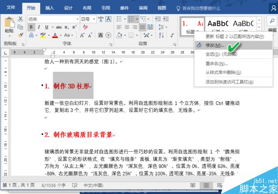Click the phonetic guide wén icon

pos(101,19)
